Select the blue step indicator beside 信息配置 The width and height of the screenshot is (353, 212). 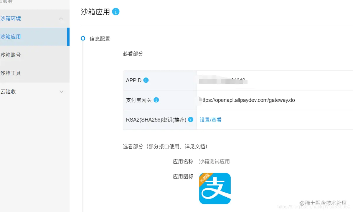(83, 38)
